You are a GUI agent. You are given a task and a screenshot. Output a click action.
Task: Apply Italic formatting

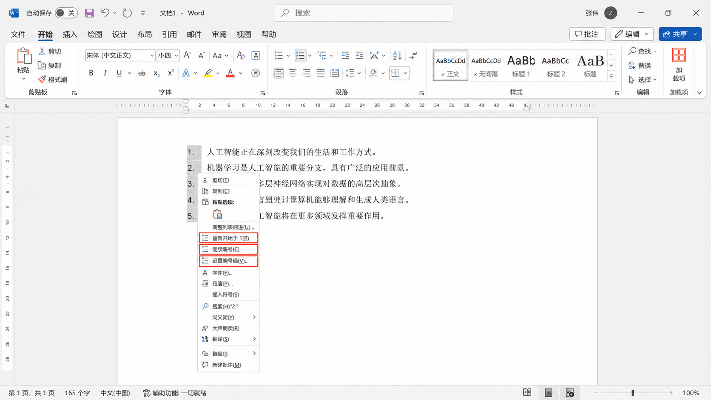105,73
